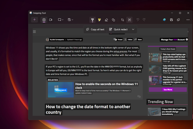The height and width of the screenshot is (129, 193).
Task: Toggle the Text actions tool
Action: [x=129, y=20]
